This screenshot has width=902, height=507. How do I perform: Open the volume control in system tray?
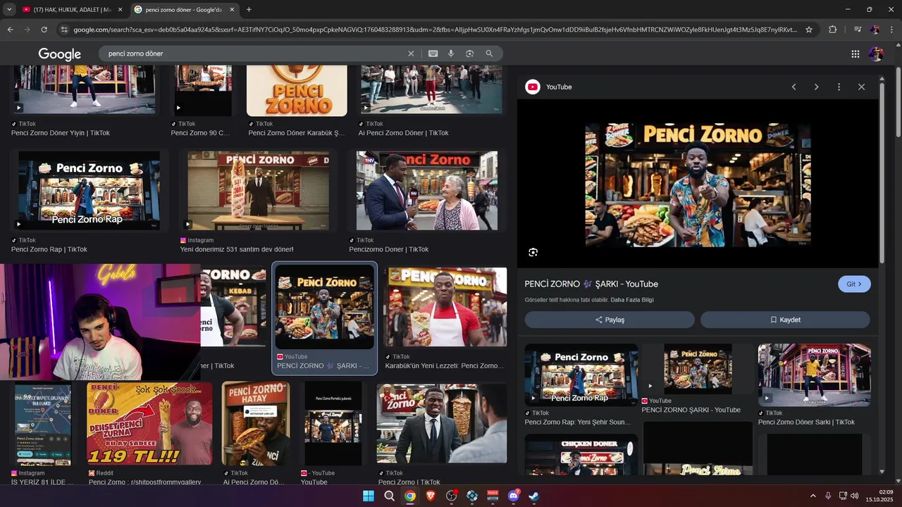[x=855, y=496]
